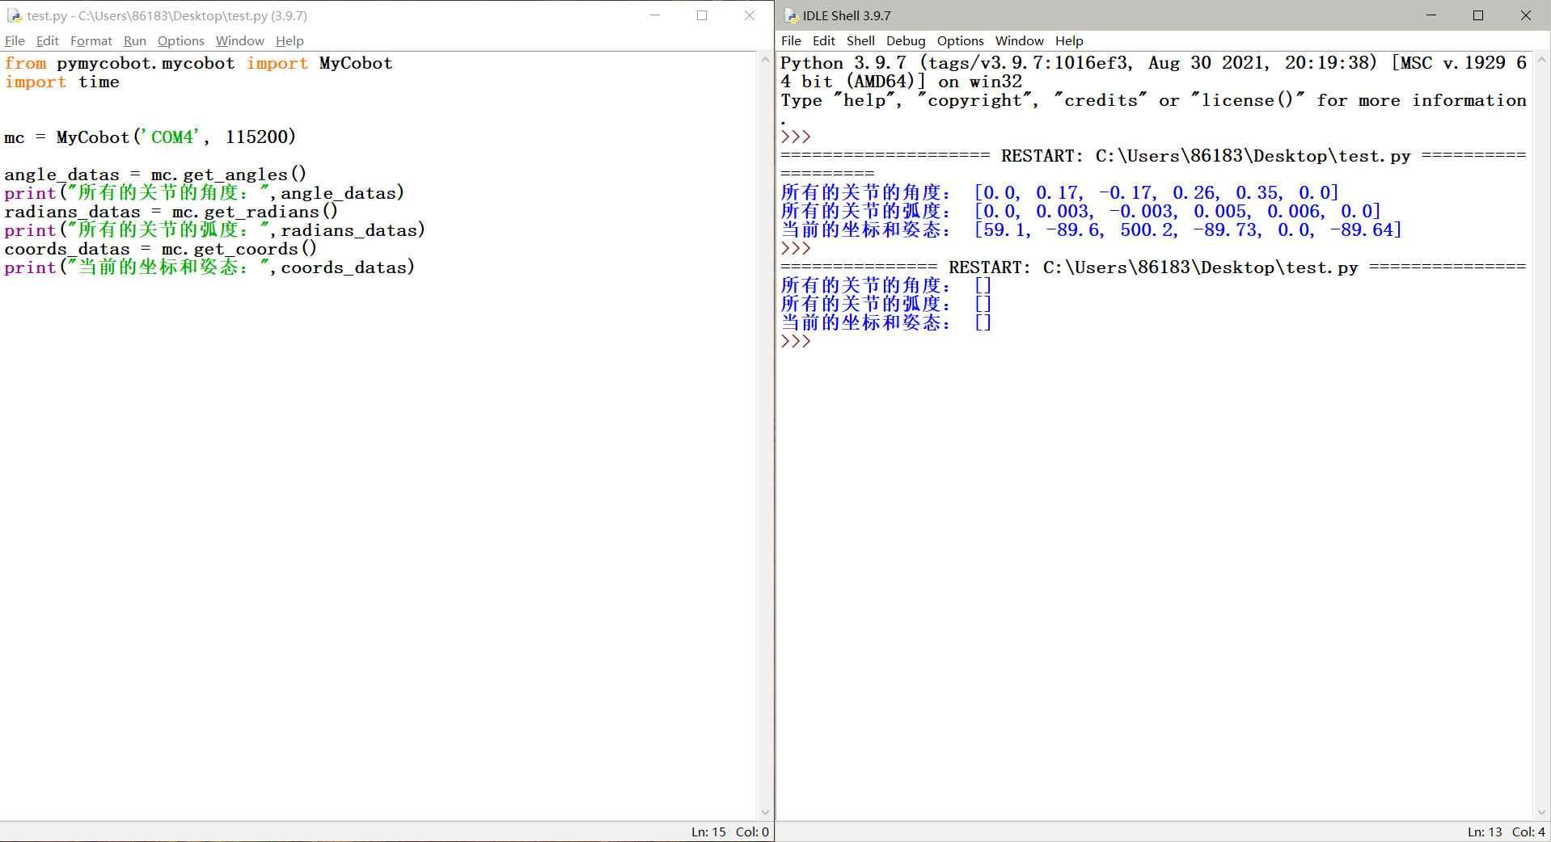Click the File menu in IDLE Shell
This screenshot has width=1551, height=842.
click(790, 40)
